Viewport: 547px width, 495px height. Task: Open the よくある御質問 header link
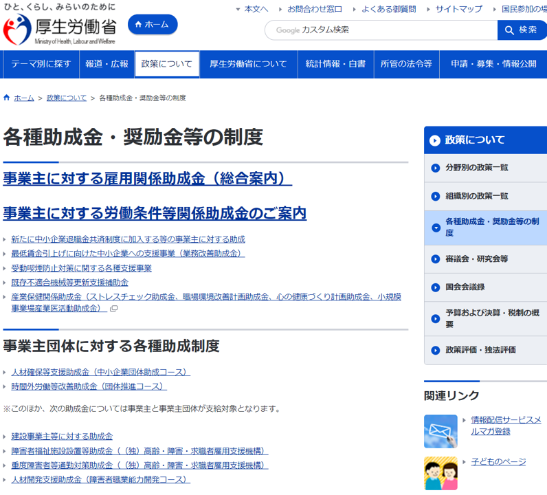(x=389, y=9)
